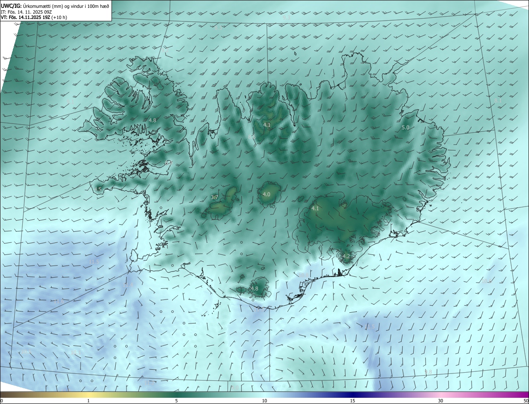This screenshot has height=404, width=529.
Task: Click the 10 tick on the color scale
Action: [264, 401]
